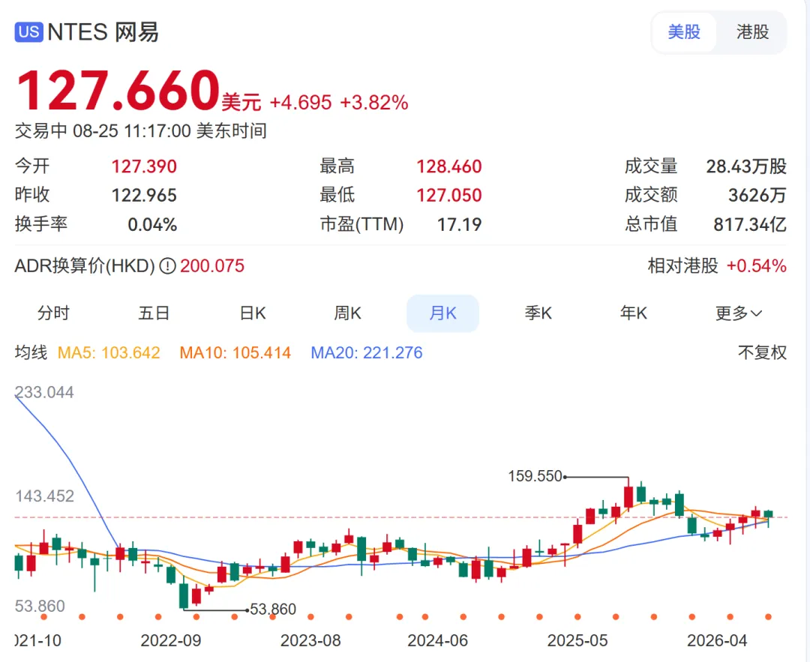Click the 市盈(TTM) value 17.19
Viewport: 810px width, 662px height.
tap(459, 225)
